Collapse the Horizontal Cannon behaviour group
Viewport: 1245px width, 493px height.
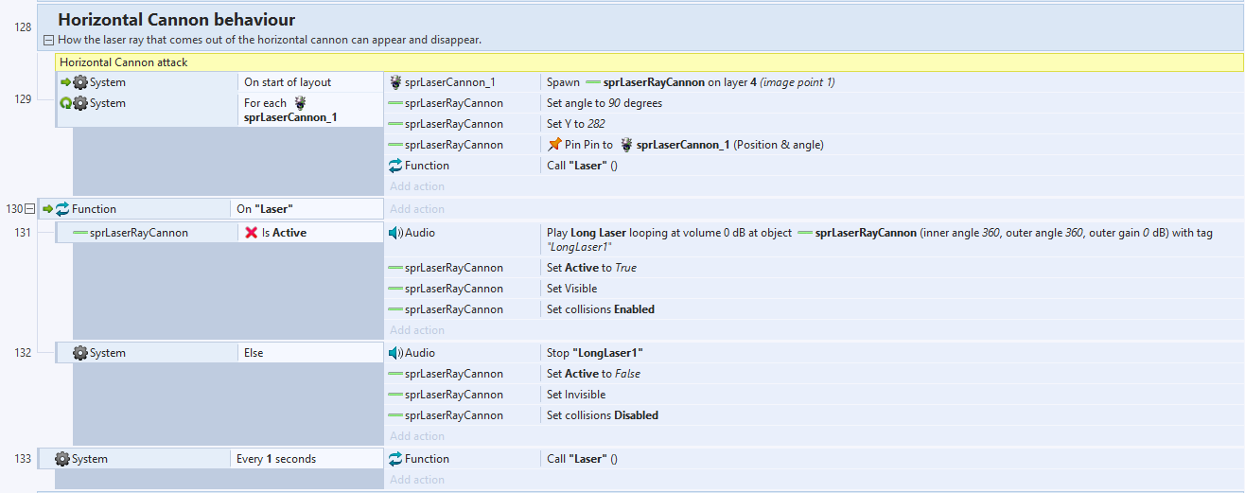[48, 41]
